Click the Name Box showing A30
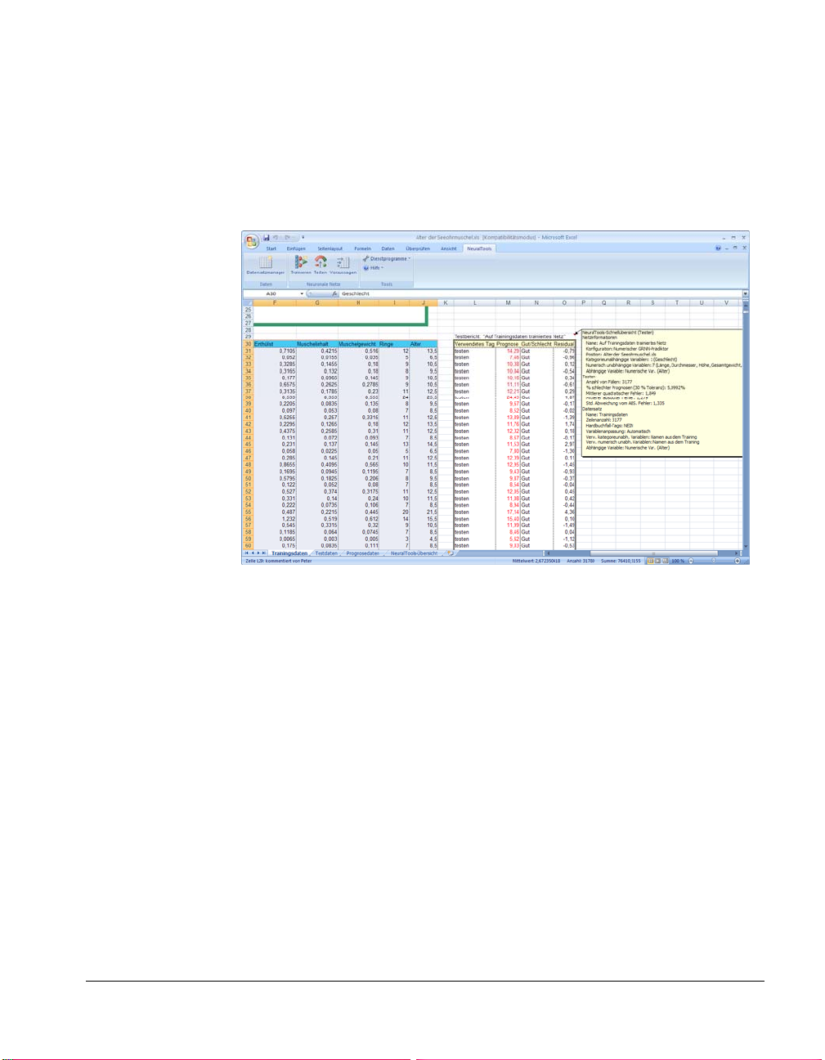Screen dimensions: 825x1060 (271, 293)
